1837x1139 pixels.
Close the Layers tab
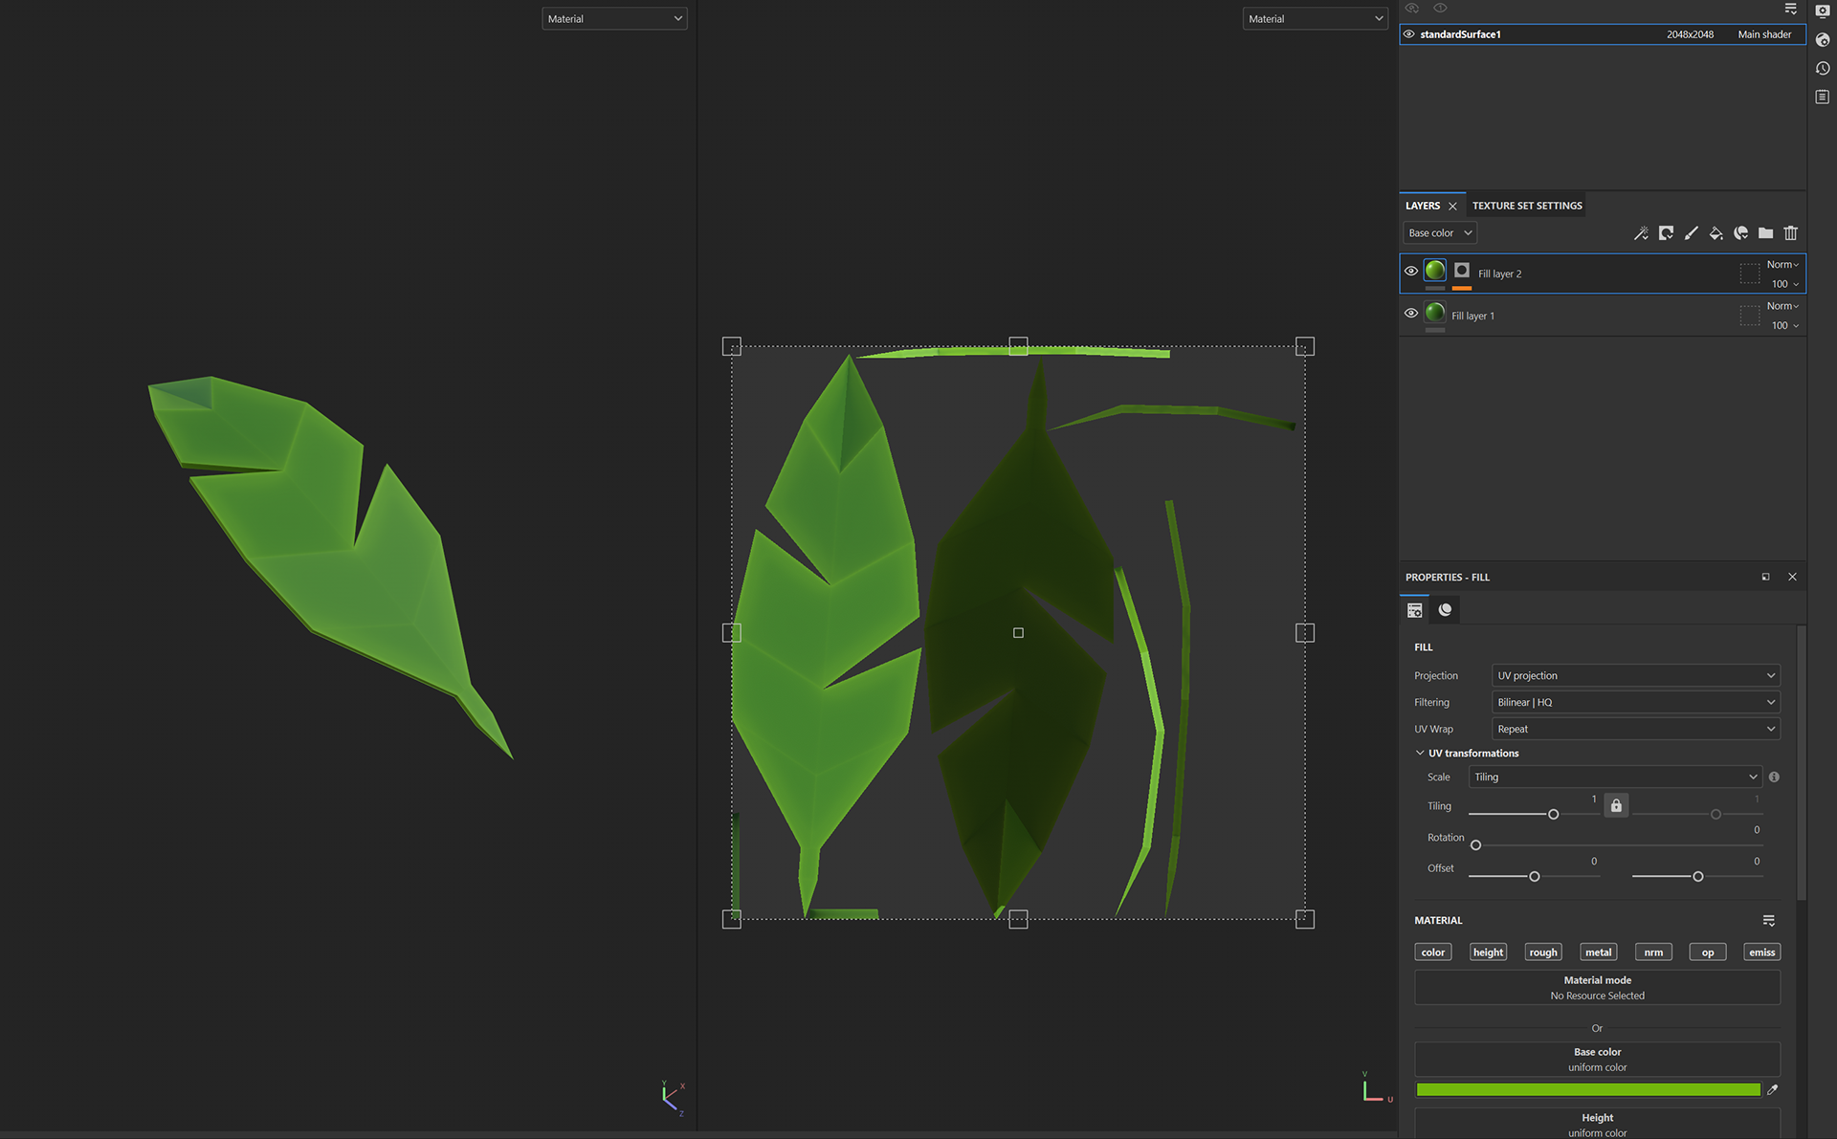click(1452, 207)
